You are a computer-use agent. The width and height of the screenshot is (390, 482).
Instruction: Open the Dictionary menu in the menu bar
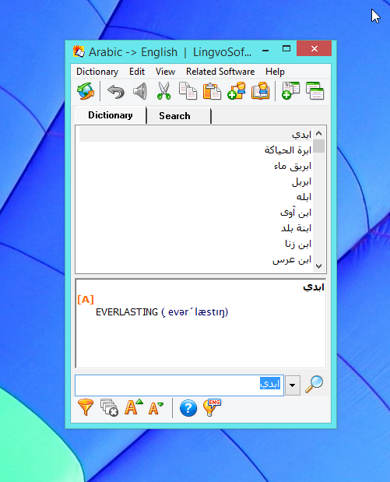point(97,72)
